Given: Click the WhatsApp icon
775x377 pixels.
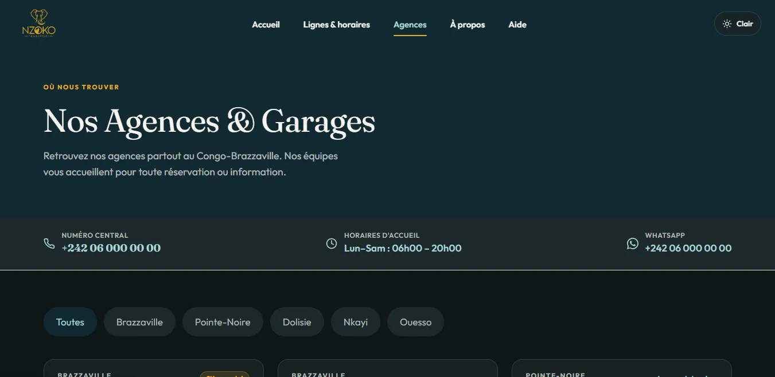Looking at the screenshot, I should click(x=632, y=244).
